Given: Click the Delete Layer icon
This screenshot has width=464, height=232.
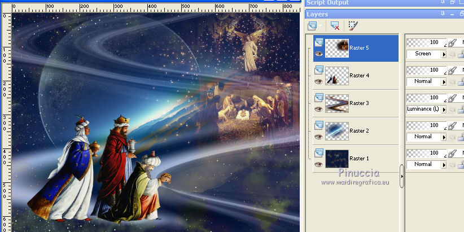Looking at the screenshot, I should point(335,26).
